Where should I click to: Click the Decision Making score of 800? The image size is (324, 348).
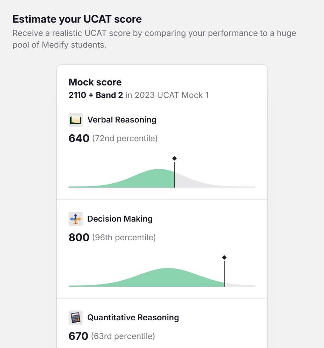(79, 238)
